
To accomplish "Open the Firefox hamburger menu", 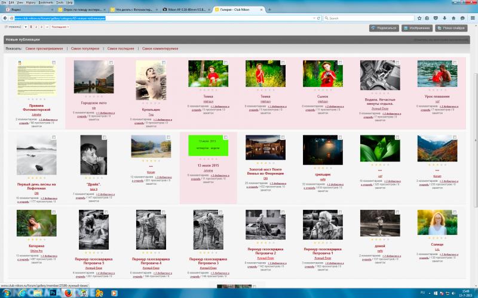I will pos(473,18).
